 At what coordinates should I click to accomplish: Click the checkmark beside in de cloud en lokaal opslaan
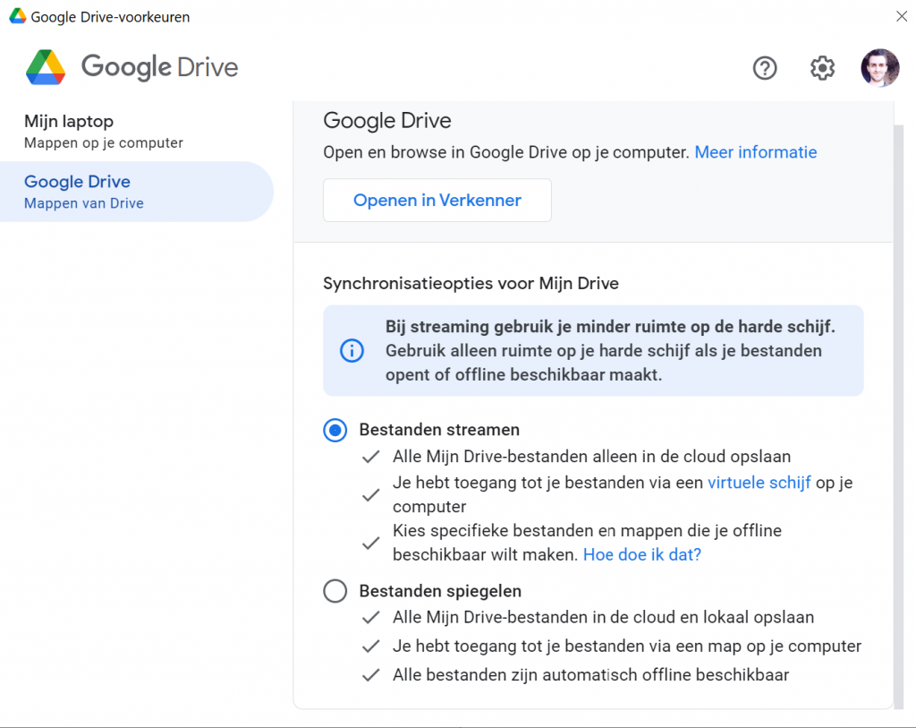click(x=371, y=618)
